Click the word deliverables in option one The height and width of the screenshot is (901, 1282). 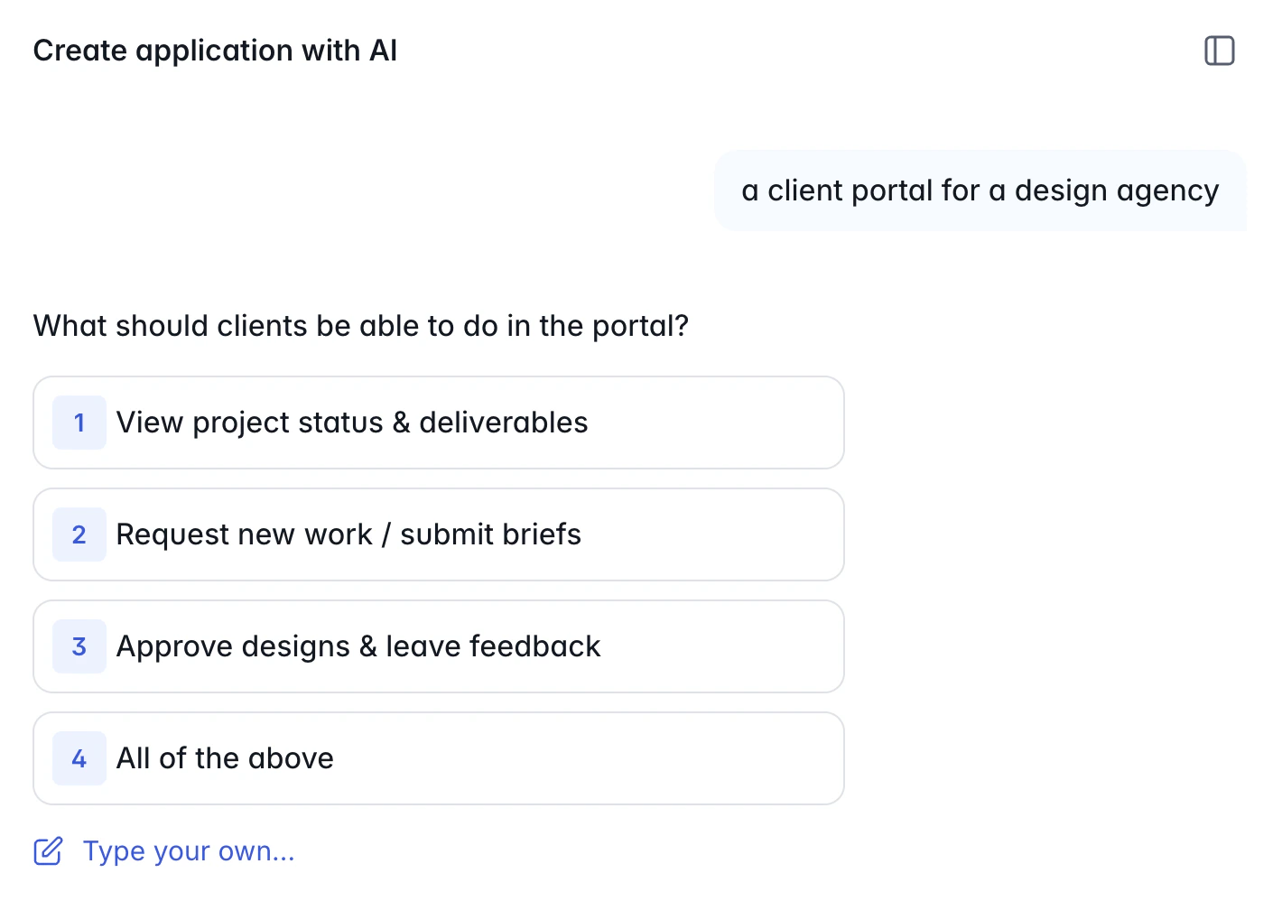[503, 423]
